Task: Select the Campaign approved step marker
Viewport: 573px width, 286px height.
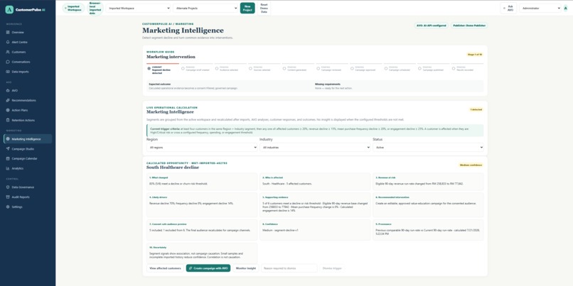Action: (x=352, y=68)
